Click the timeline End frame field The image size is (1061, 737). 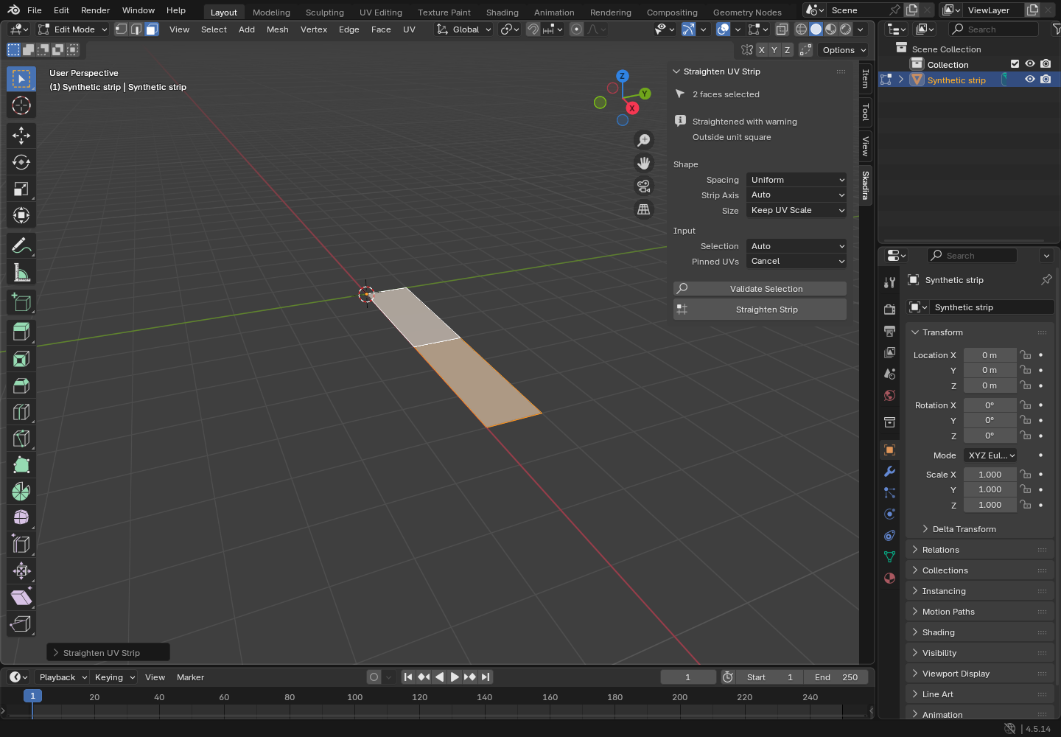coord(836,677)
